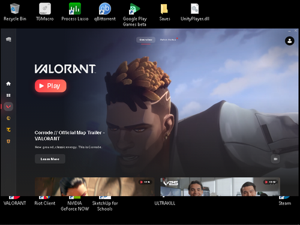Select the qBittorrent desktop icon
Image resolution: width=300 pixels, height=225 pixels.
[x=105, y=12]
